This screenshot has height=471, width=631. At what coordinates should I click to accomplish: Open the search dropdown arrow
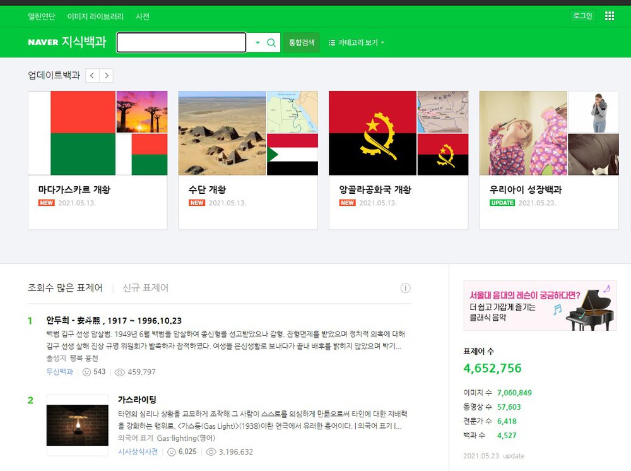click(257, 43)
